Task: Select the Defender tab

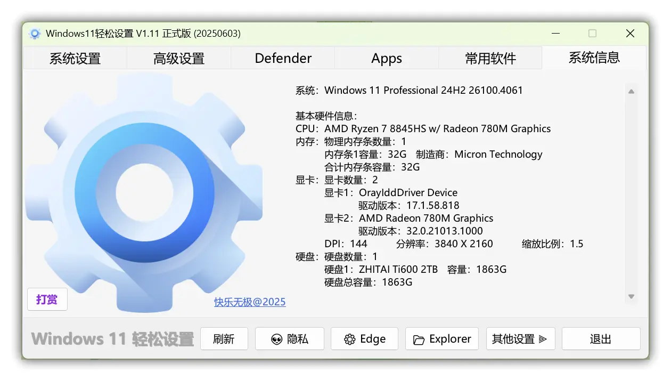Action: coord(283,58)
